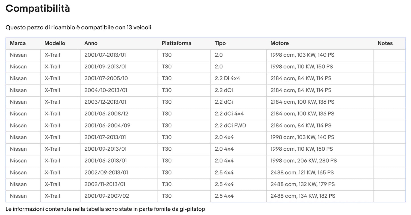411x215 pixels.
Task: Sort by the Piattaforma column header
Action: pyautogui.click(x=177, y=43)
